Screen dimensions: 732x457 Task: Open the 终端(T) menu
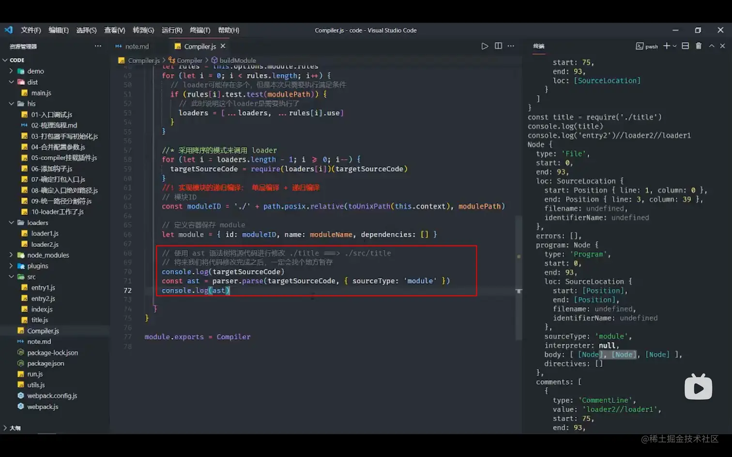coord(200,30)
